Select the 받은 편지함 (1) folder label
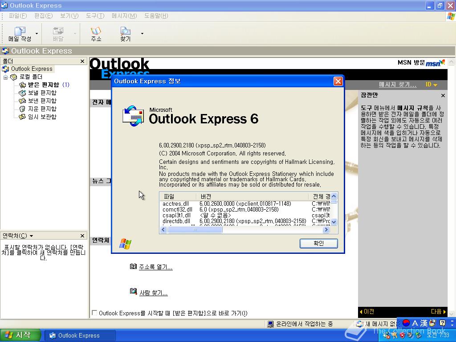This screenshot has width=456, height=342. 49,85
